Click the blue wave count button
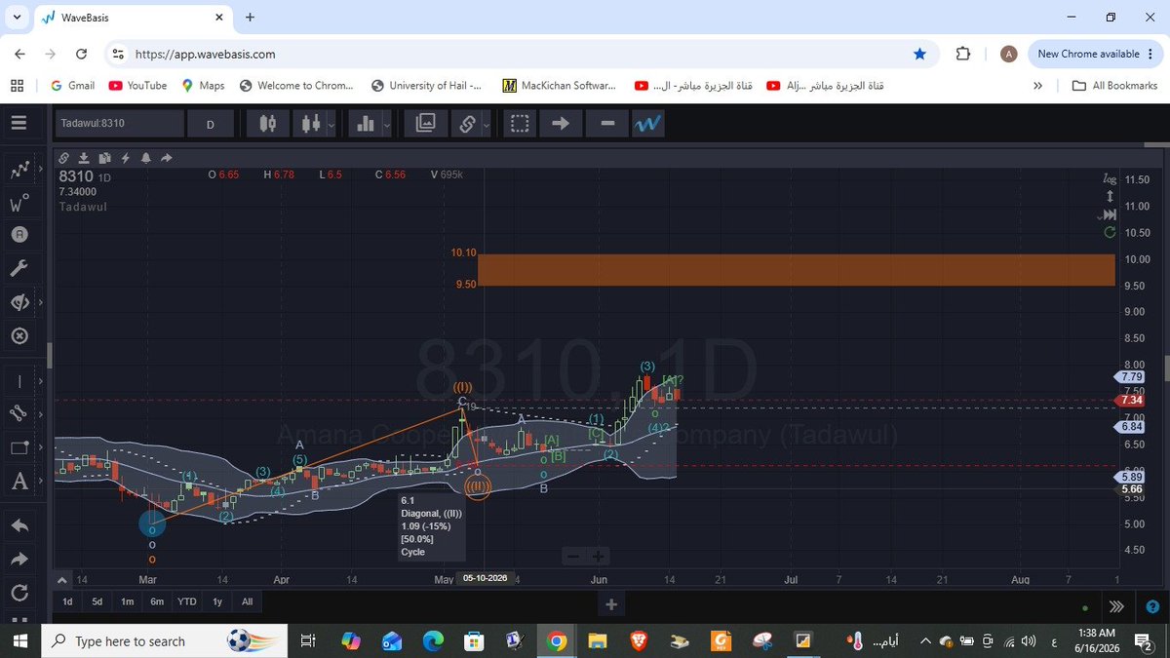1170x658 pixels. [648, 124]
